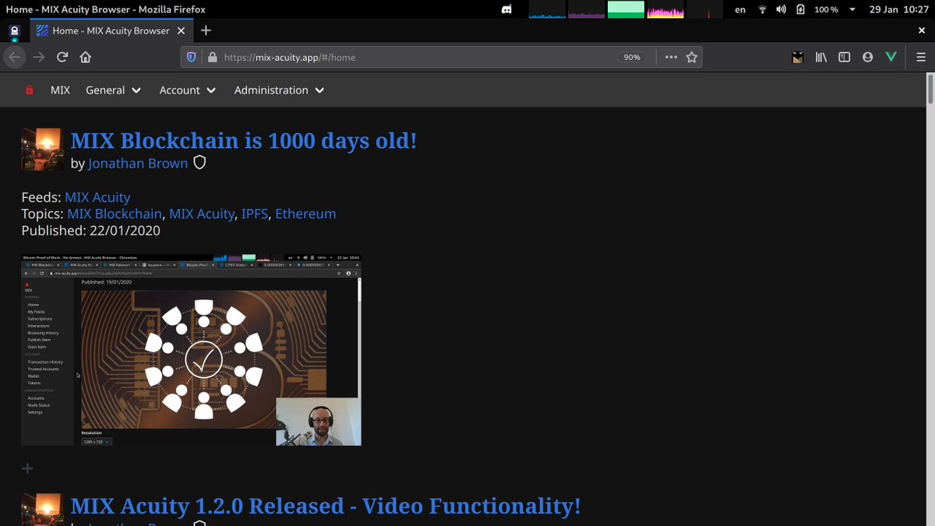Expand the Account dropdown menu
935x526 pixels.
pos(187,90)
